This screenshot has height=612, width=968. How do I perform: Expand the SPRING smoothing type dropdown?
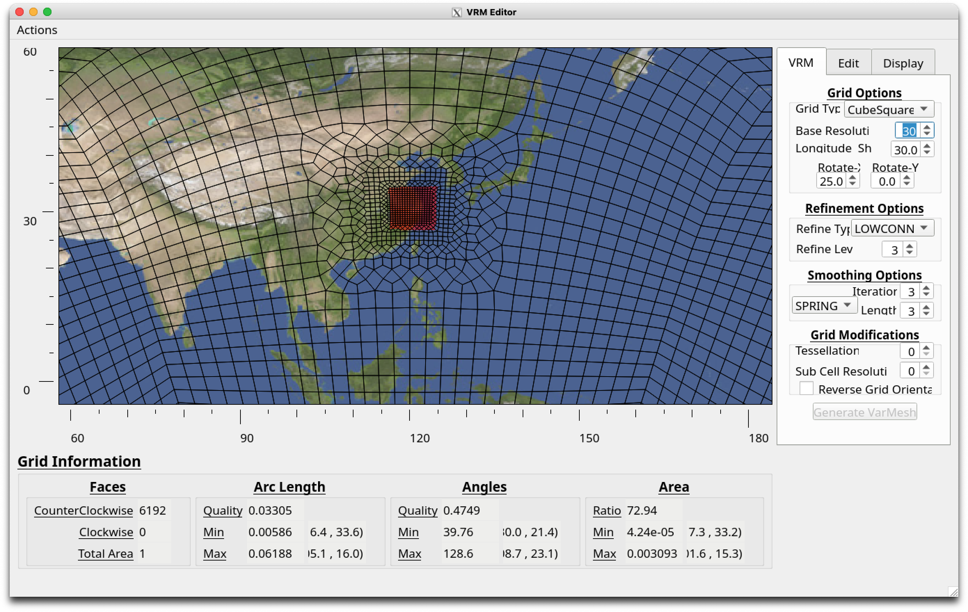(824, 305)
